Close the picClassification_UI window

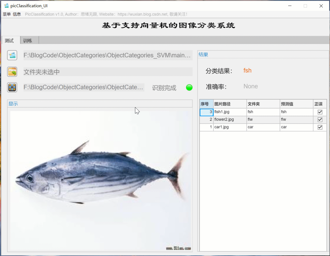[321, 6]
